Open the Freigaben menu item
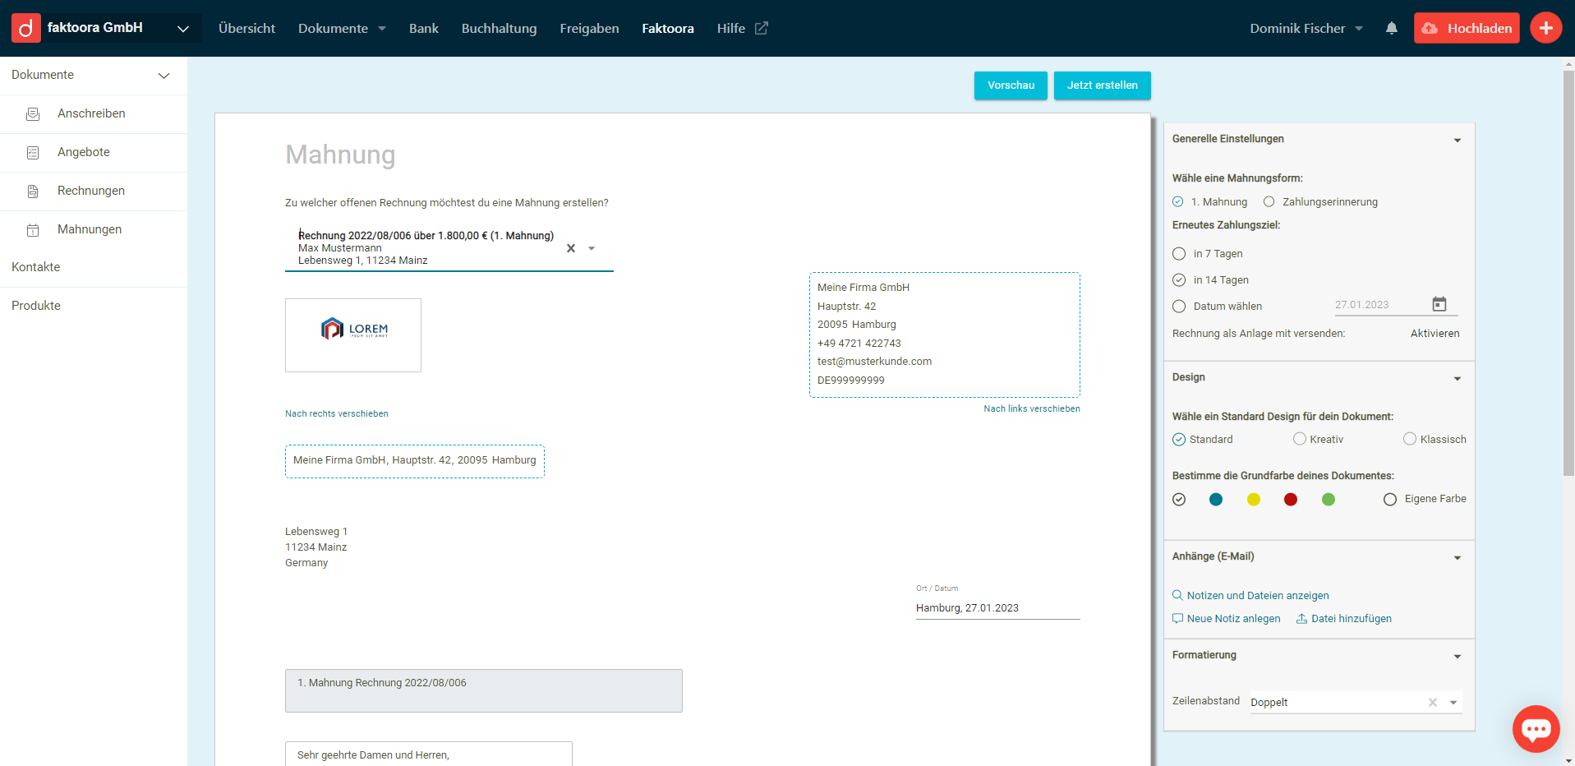 coord(589,29)
